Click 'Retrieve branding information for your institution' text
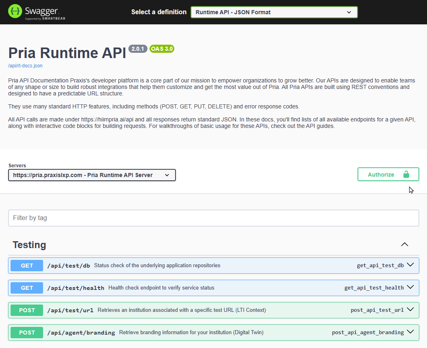The image size is (427, 348). (x=191, y=333)
